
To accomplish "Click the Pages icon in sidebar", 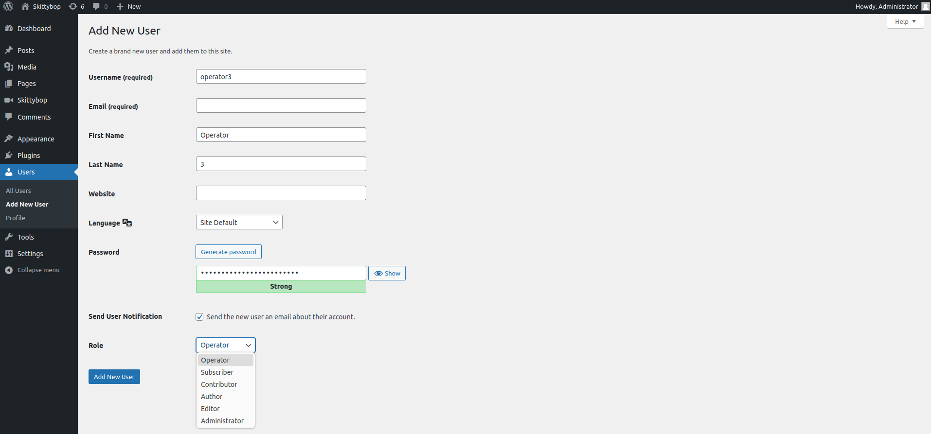I will [x=9, y=83].
